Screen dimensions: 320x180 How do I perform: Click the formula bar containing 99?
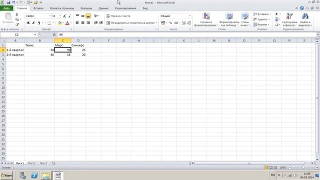click(x=186, y=34)
